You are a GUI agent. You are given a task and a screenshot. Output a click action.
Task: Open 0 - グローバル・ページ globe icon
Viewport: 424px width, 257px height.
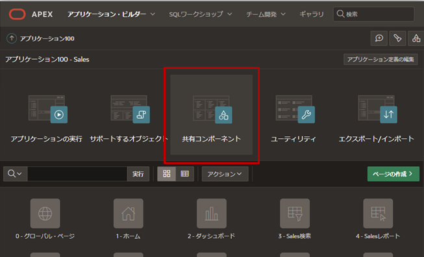click(45, 214)
